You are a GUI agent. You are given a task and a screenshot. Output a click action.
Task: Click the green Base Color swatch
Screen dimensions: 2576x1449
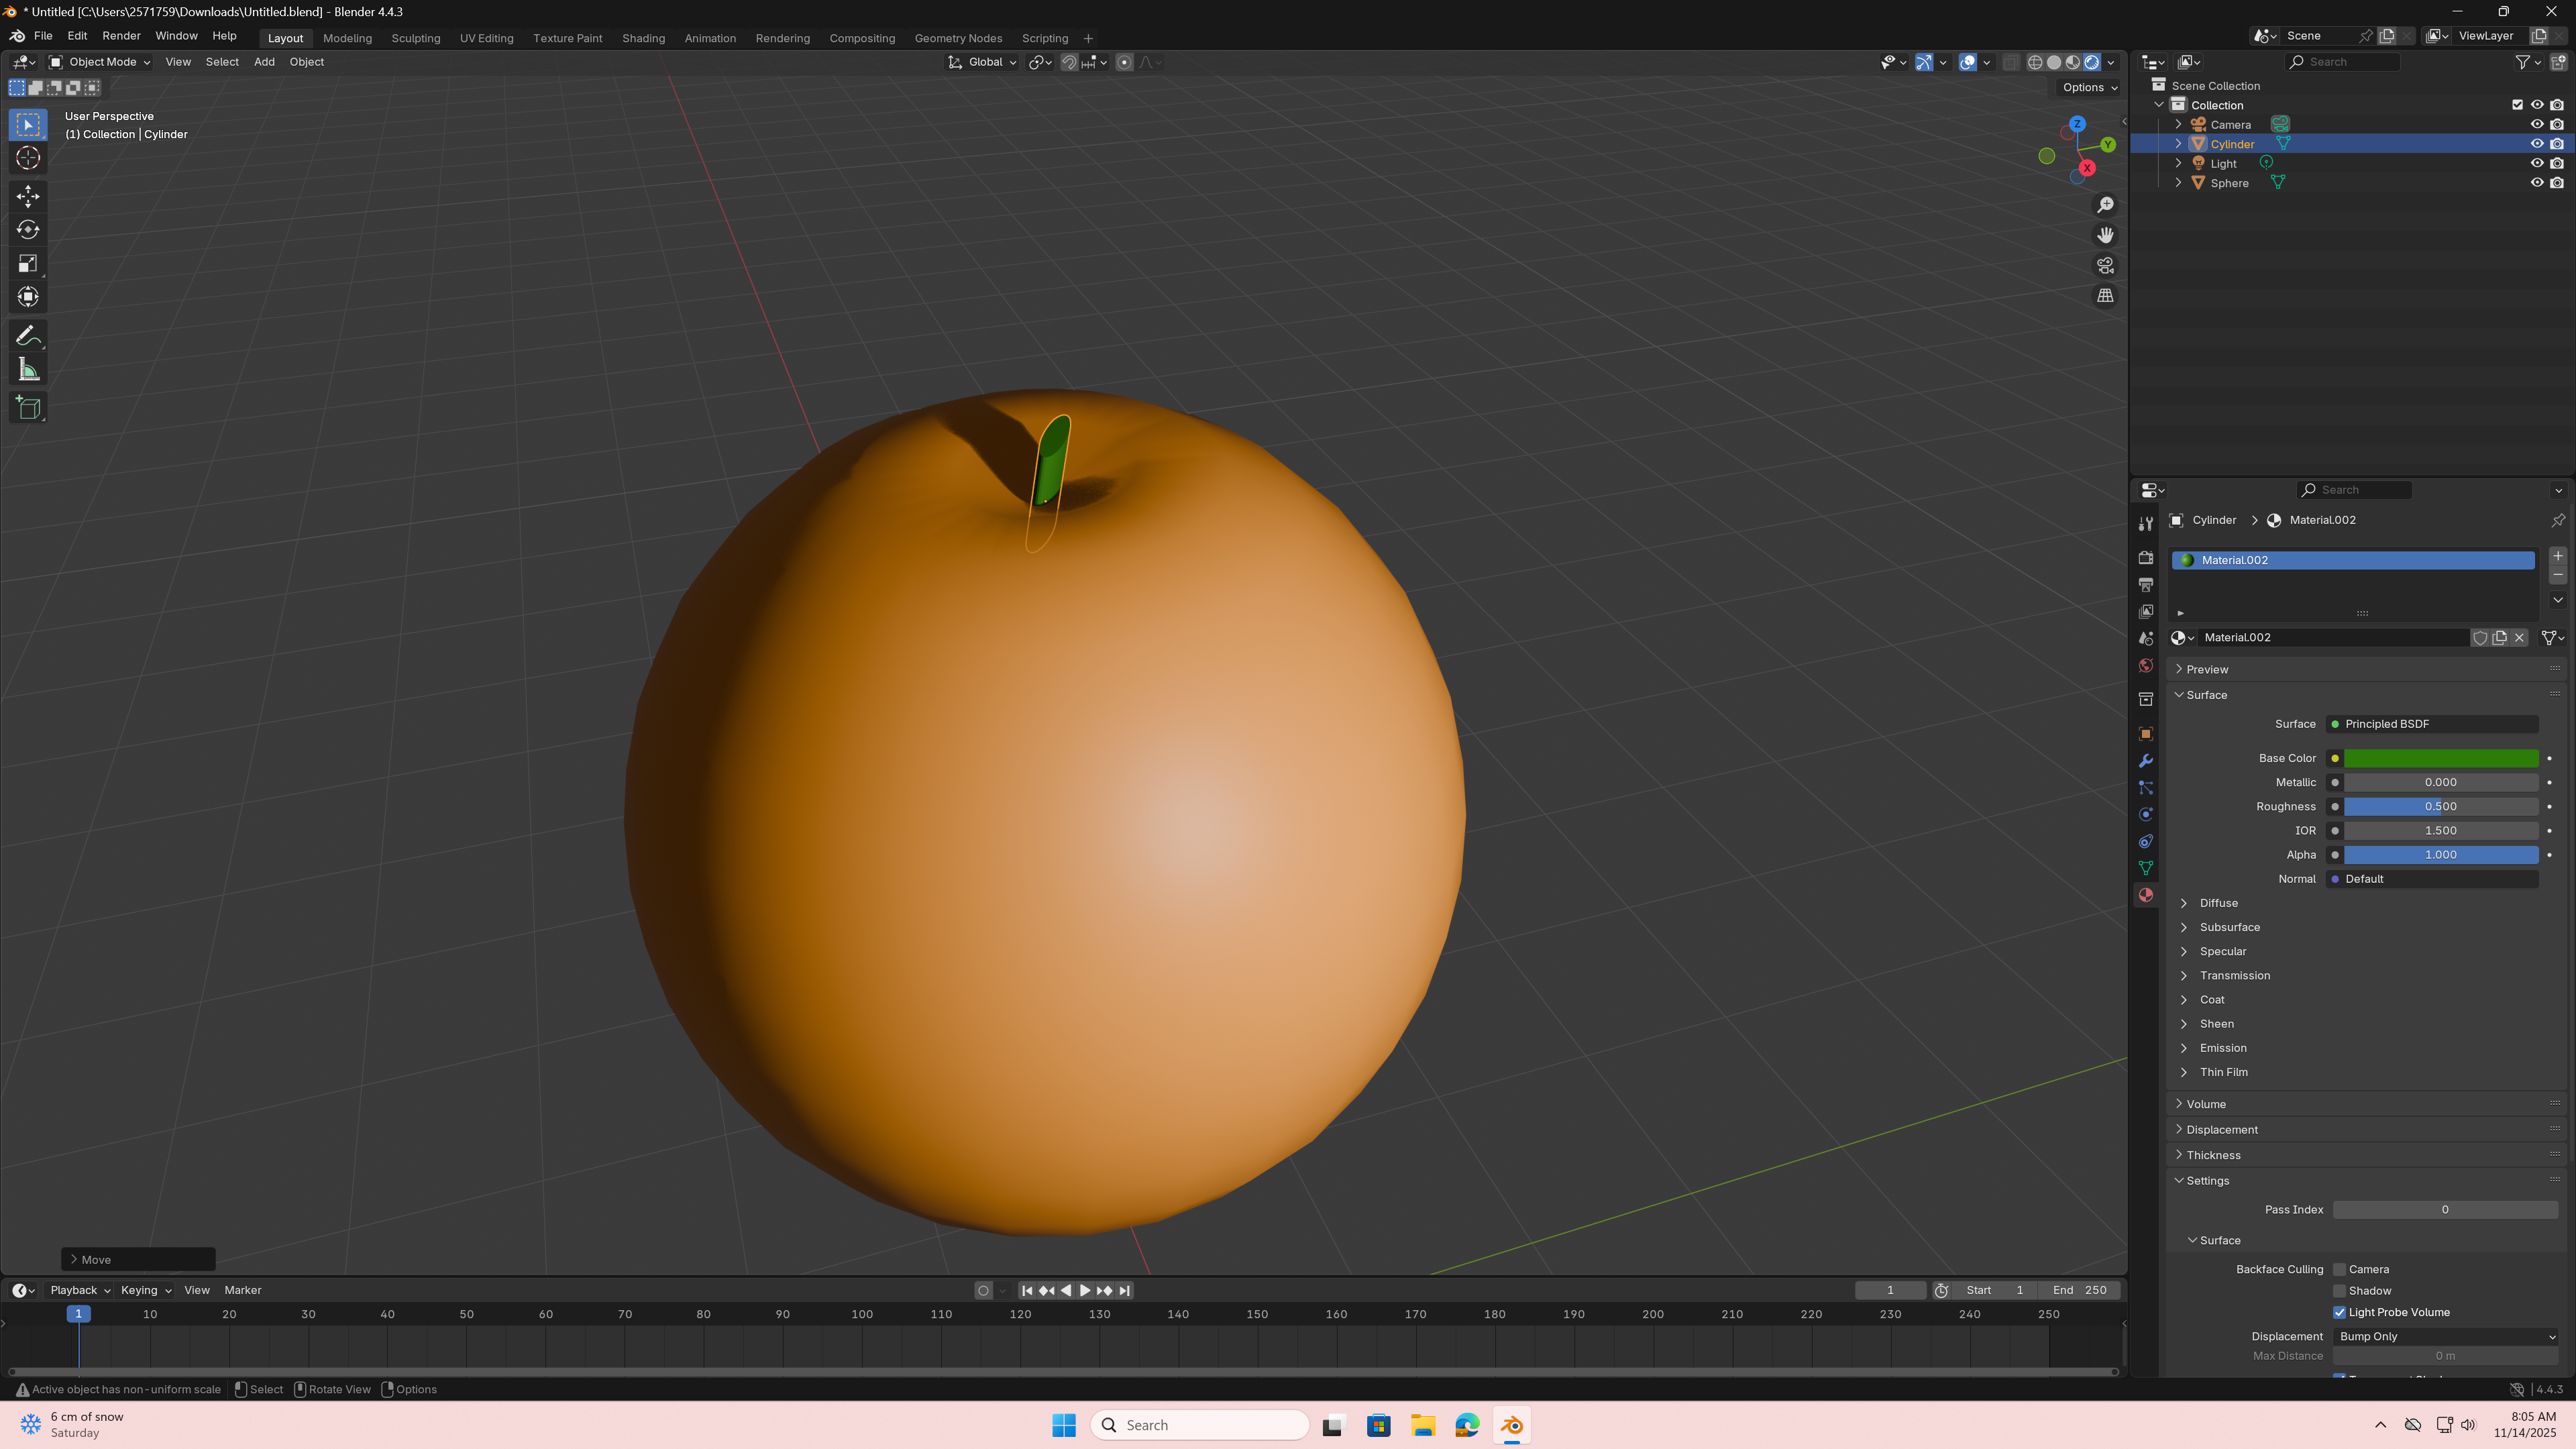pos(2440,758)
